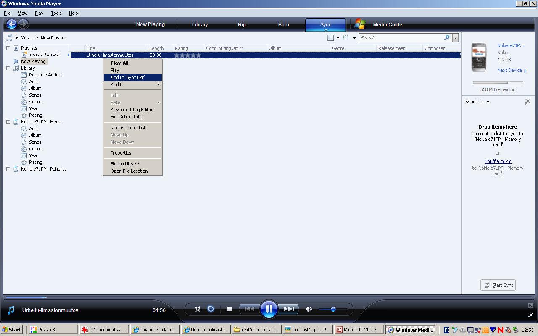This screenshot has width=538, height=336.
Task: Collapse the Nokia e71PP - Mem… node
Action: [x=8, y=122]
